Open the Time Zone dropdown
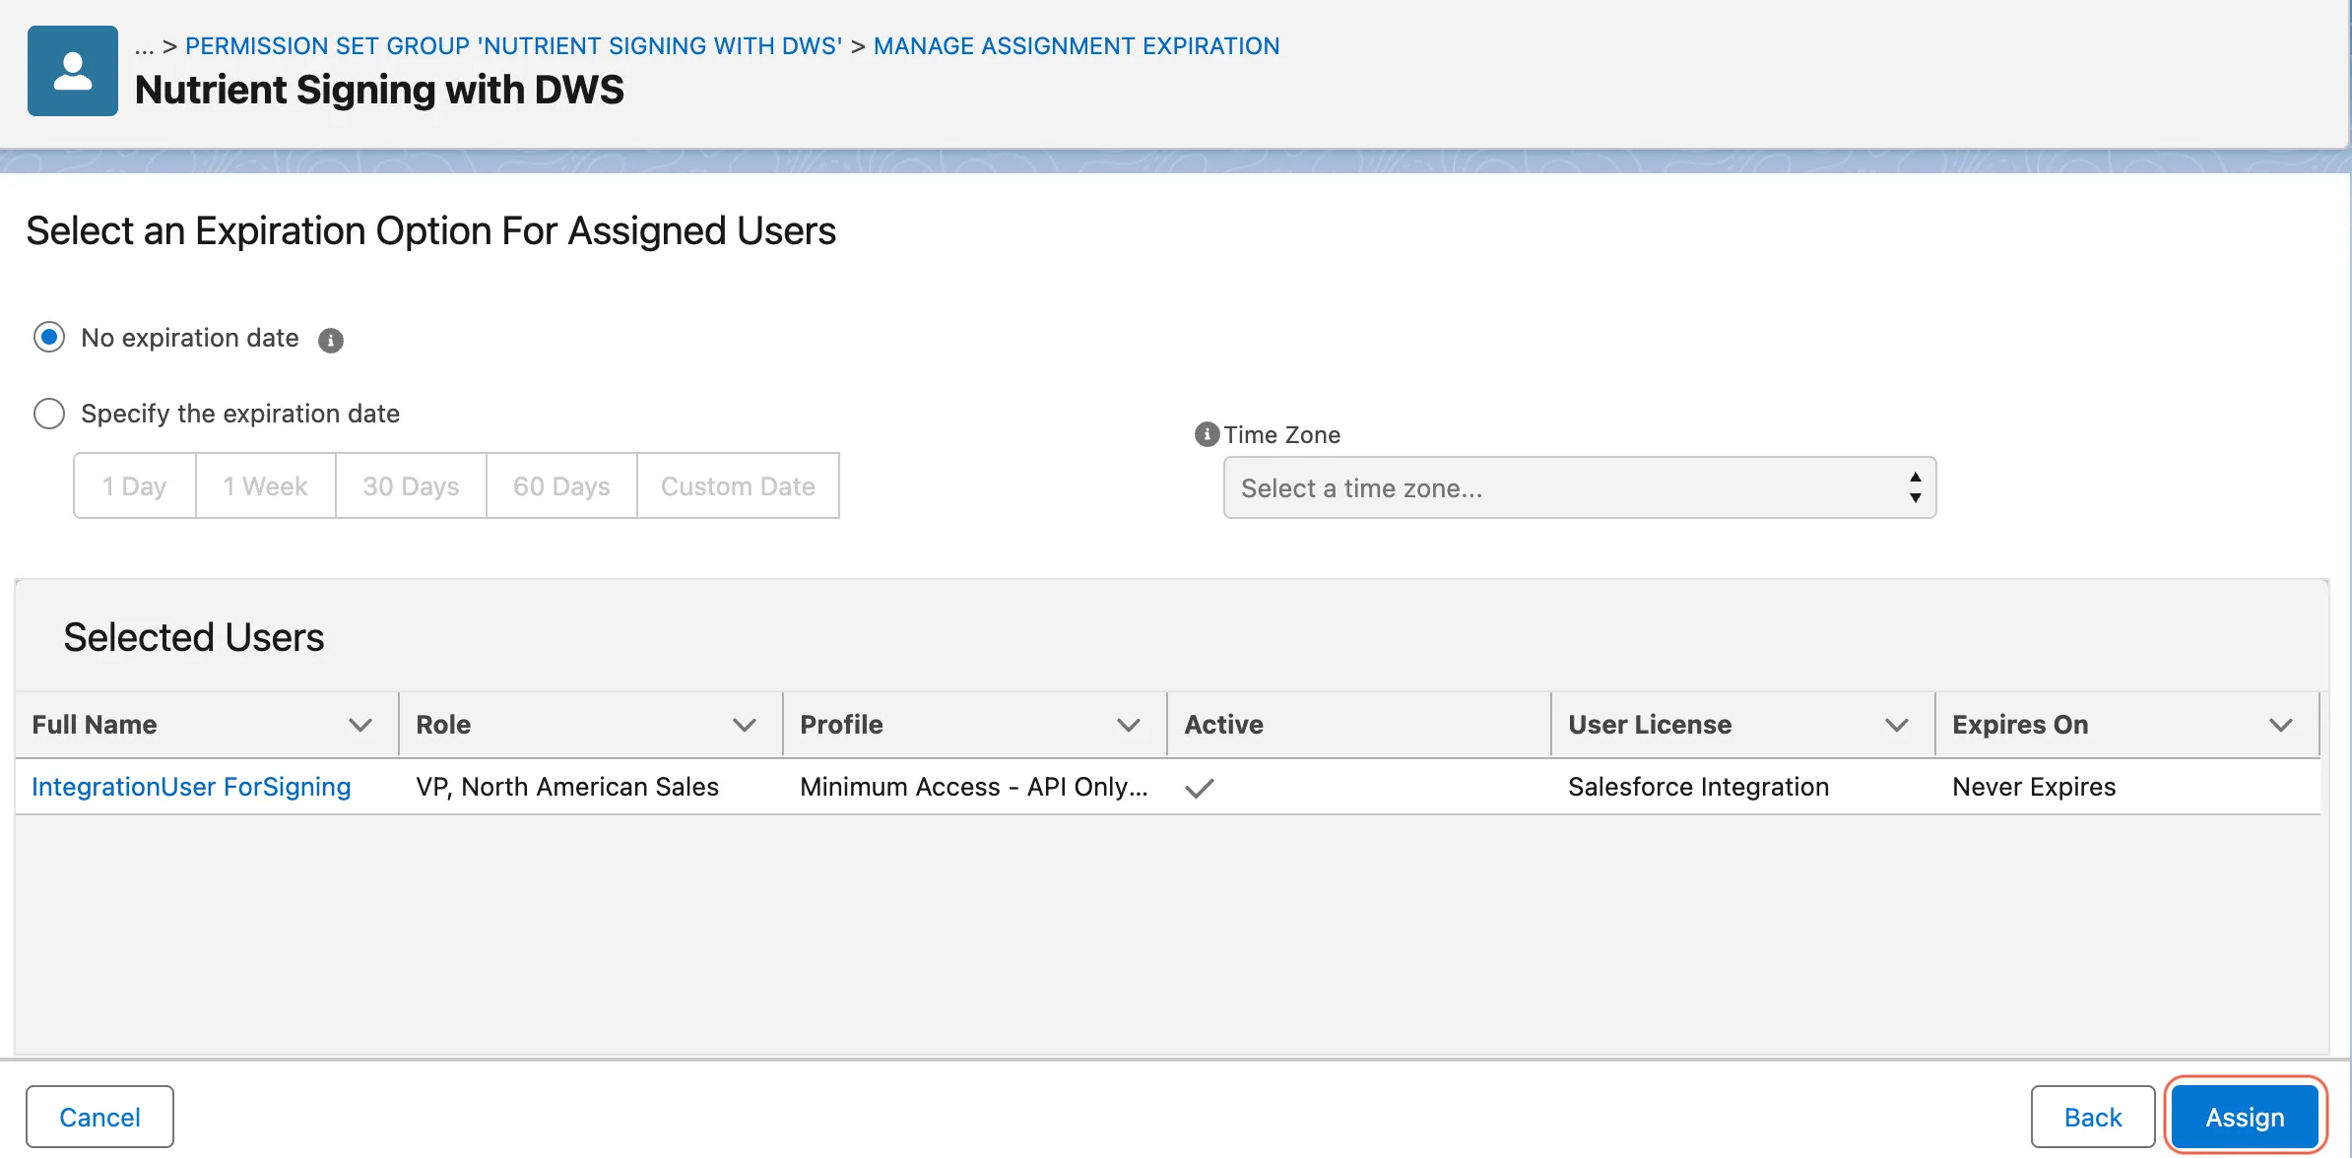The image size is (2352, 1158). [x=1580, y=487]
